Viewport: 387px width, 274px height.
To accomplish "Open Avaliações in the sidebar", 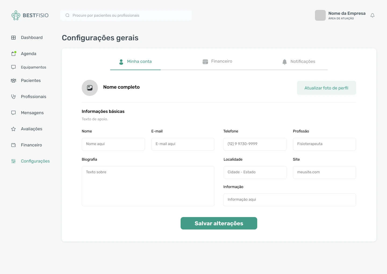I will pos(31,129).
